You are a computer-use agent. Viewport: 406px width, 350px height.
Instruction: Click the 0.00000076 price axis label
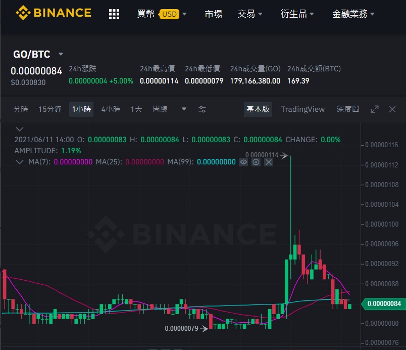pos(382,342)
